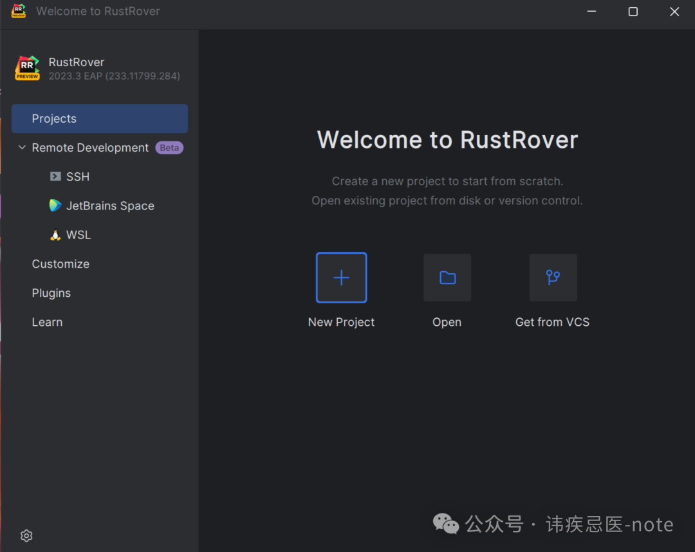The image size is (695, 552).
Task: Click the SSH terminal icon
Action: pyautogui.click(x=55, y=177)
